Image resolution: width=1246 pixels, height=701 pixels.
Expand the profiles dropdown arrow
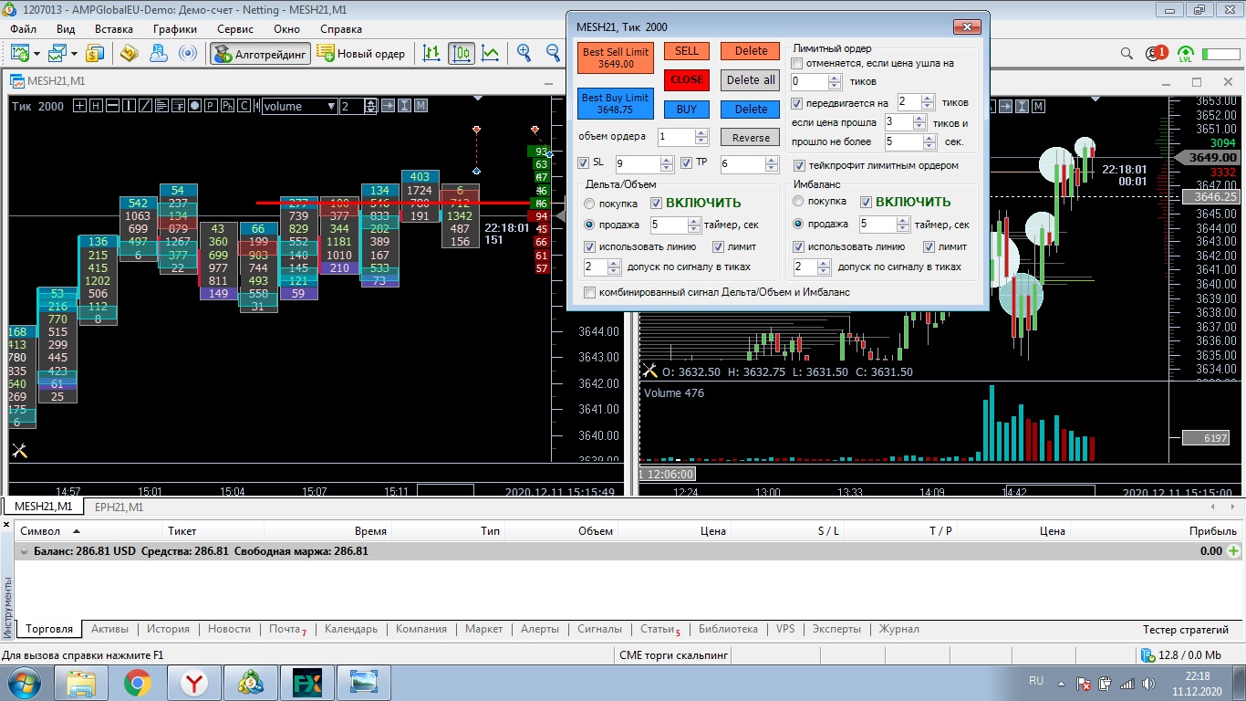click(x=76, y=54)
